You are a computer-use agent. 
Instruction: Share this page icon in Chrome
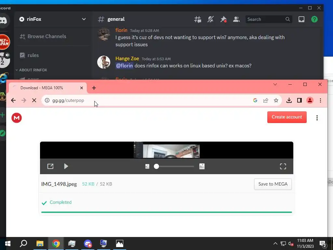click(266, 100)
